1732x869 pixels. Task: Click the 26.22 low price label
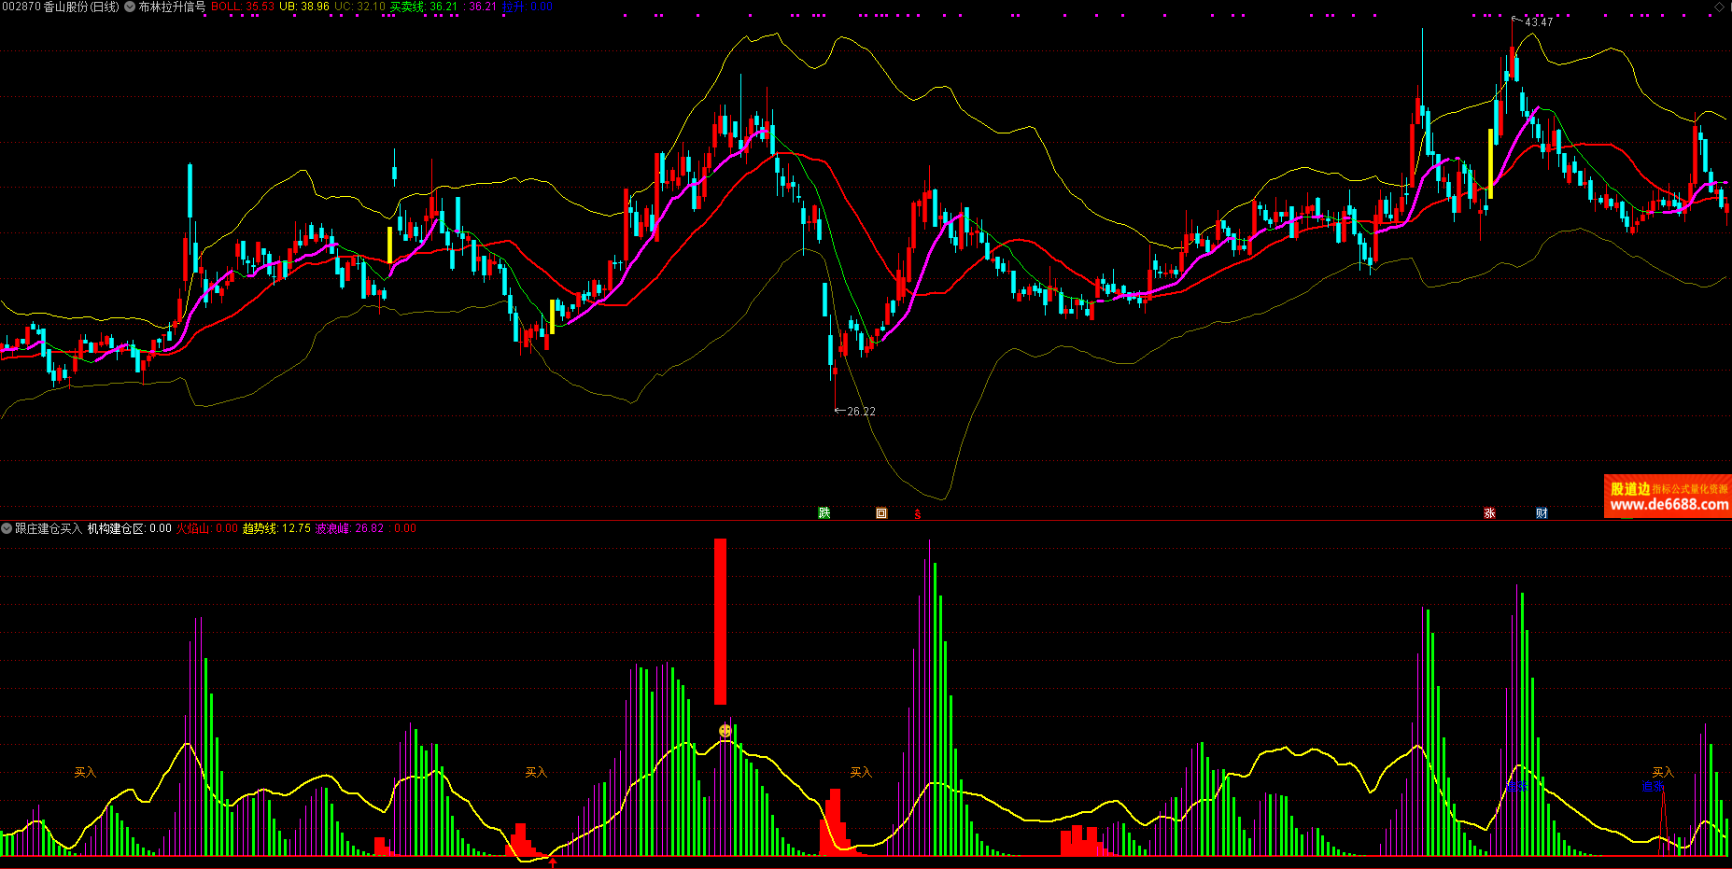coord(860,412)
